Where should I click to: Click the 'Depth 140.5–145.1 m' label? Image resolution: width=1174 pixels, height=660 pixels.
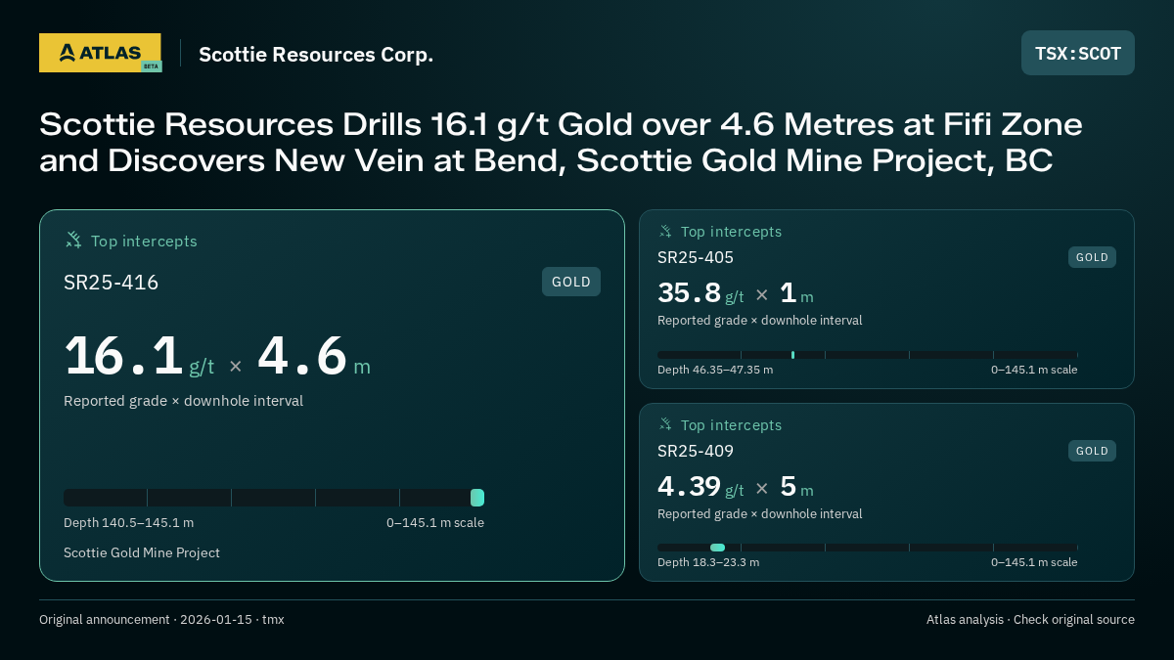[128, 523]
